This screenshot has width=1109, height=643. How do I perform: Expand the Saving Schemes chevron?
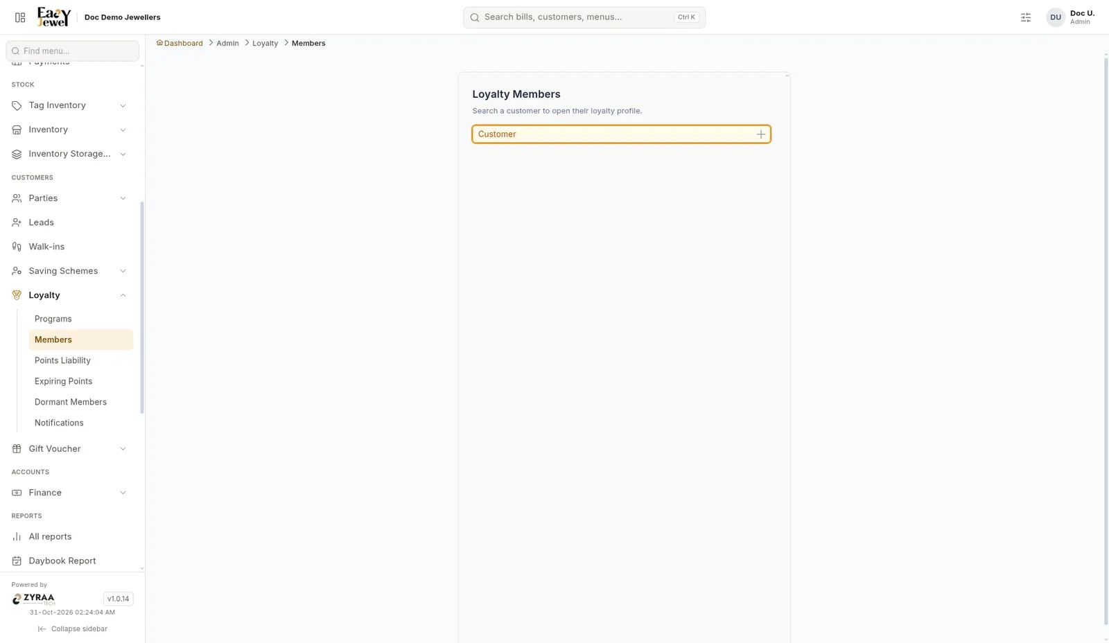click(123, 271)
